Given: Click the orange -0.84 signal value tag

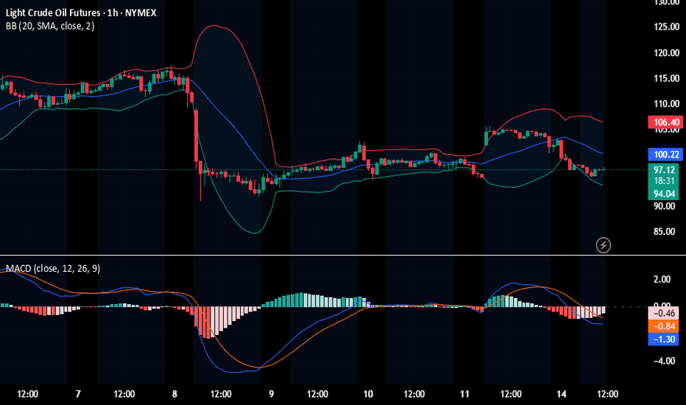Looking at the screenshot, I should pyautogui.click(x=665, y=326).
